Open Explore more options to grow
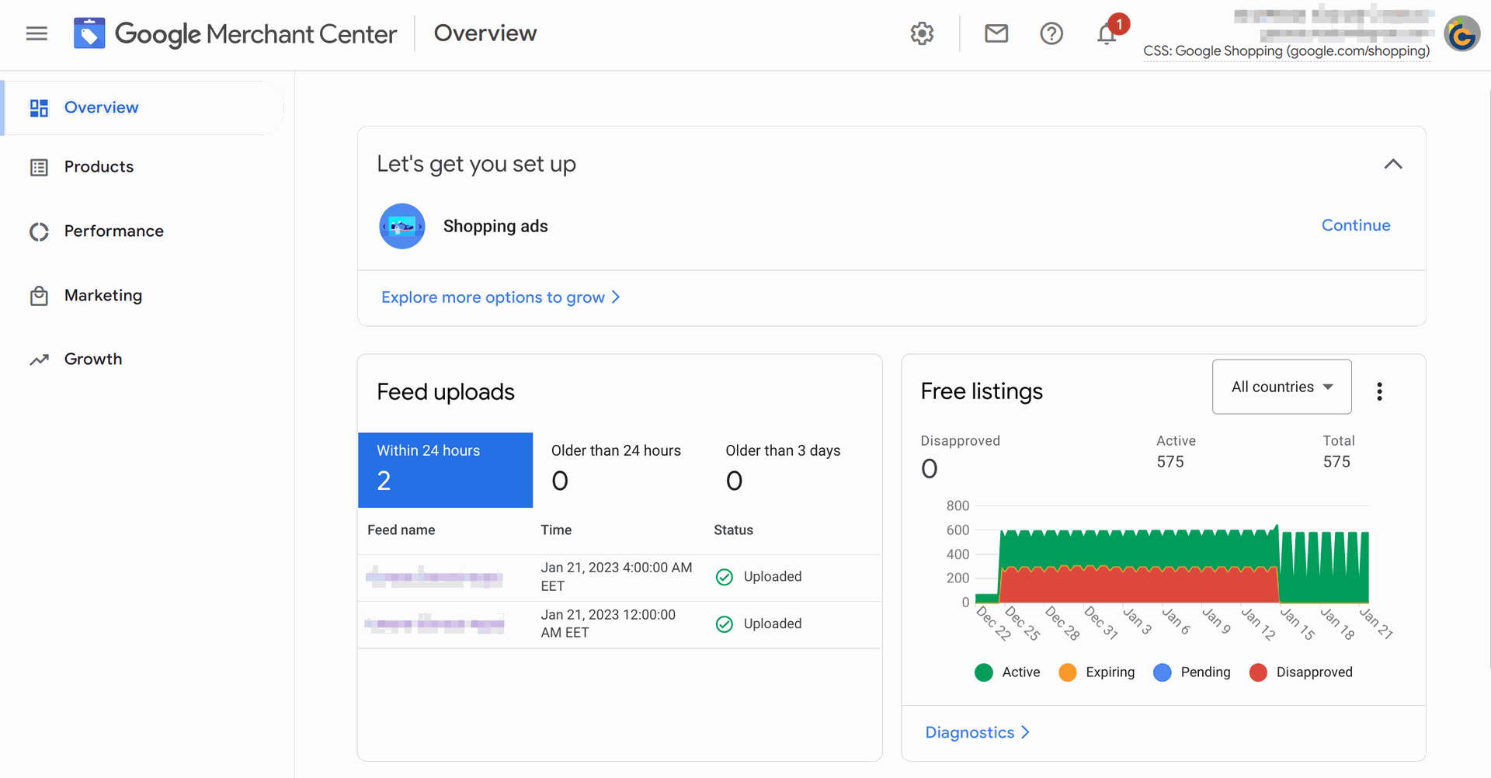Viewport: 1491px width, 778px height. (x=500, y=297)
